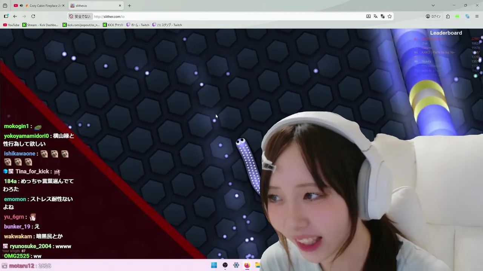
Task: Open the extensions puzzle-piece menu
Action: pyautogui.click(x=448, y=16)
